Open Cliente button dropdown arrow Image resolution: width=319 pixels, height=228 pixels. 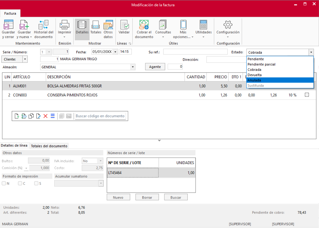[25, 59]
